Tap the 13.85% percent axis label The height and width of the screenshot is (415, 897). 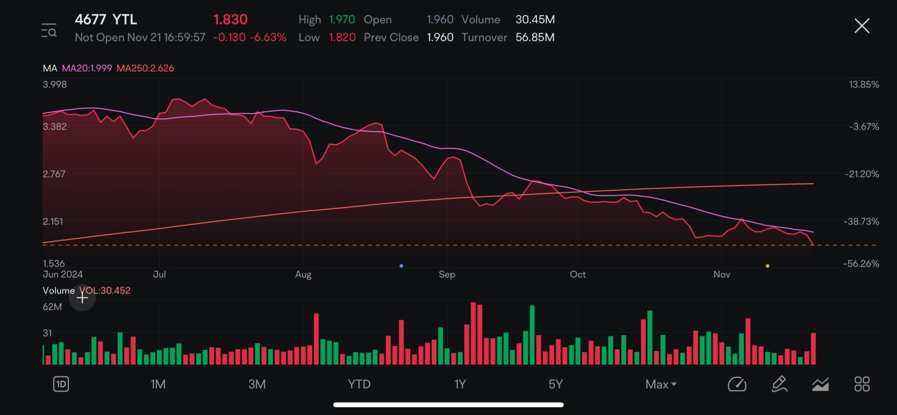(x=864, y=85)
